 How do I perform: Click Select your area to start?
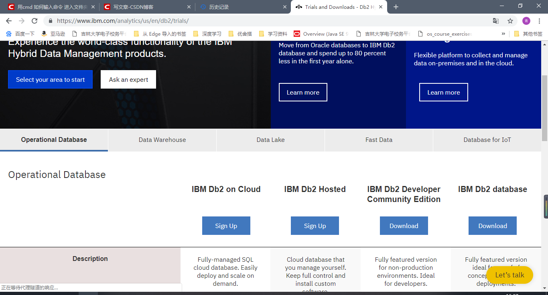point(50,79)
